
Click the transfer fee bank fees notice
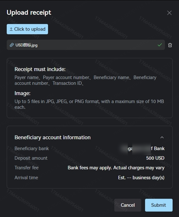(116, 168)
